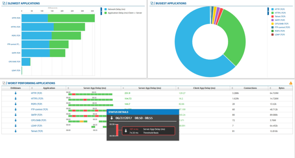The height and width of the screenshot is (158, 295).
Task: Collapse the Slowest Applications legend panel handle
Action: point(101,11)
